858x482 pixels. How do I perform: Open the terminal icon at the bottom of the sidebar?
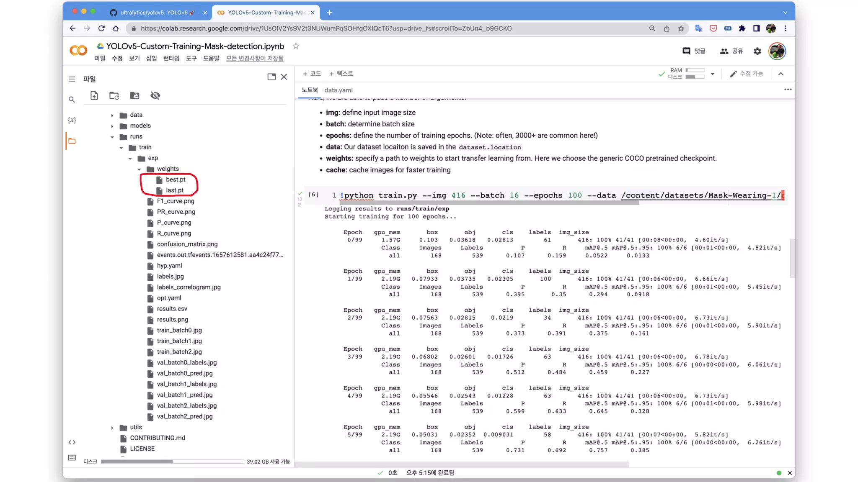pyautogui.click(x=72, y=458)
